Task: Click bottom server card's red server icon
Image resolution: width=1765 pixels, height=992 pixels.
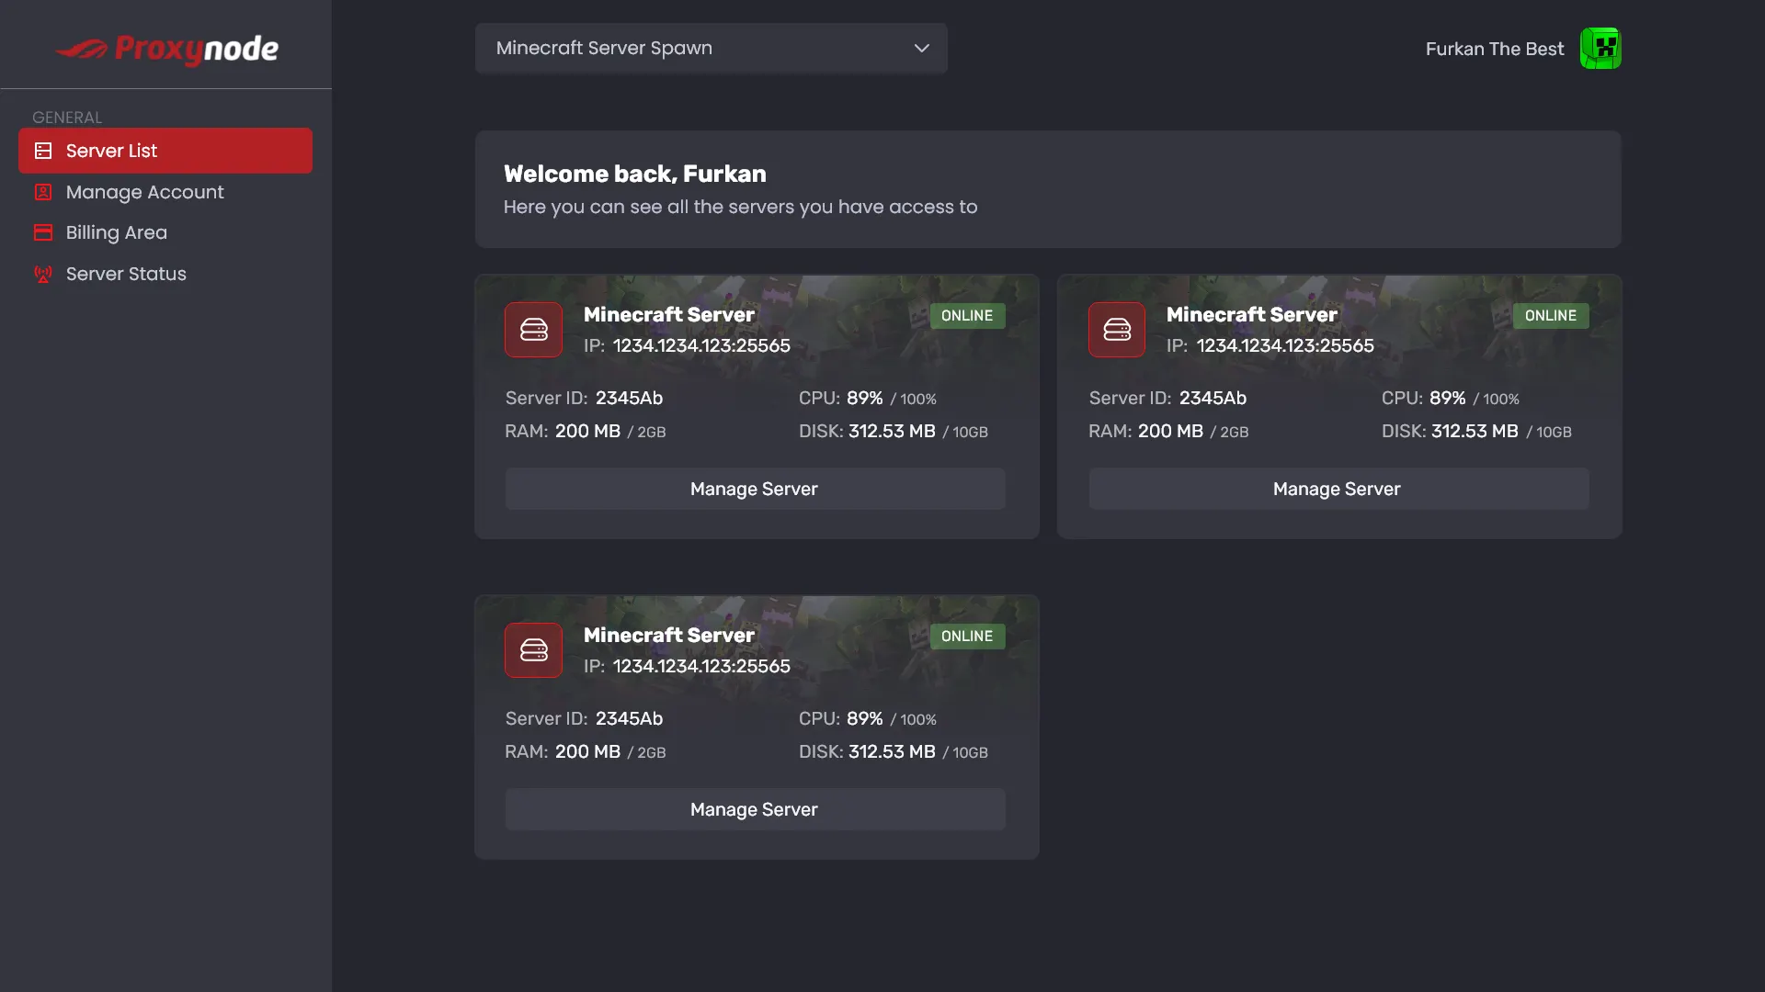Action: coord(533,650)
